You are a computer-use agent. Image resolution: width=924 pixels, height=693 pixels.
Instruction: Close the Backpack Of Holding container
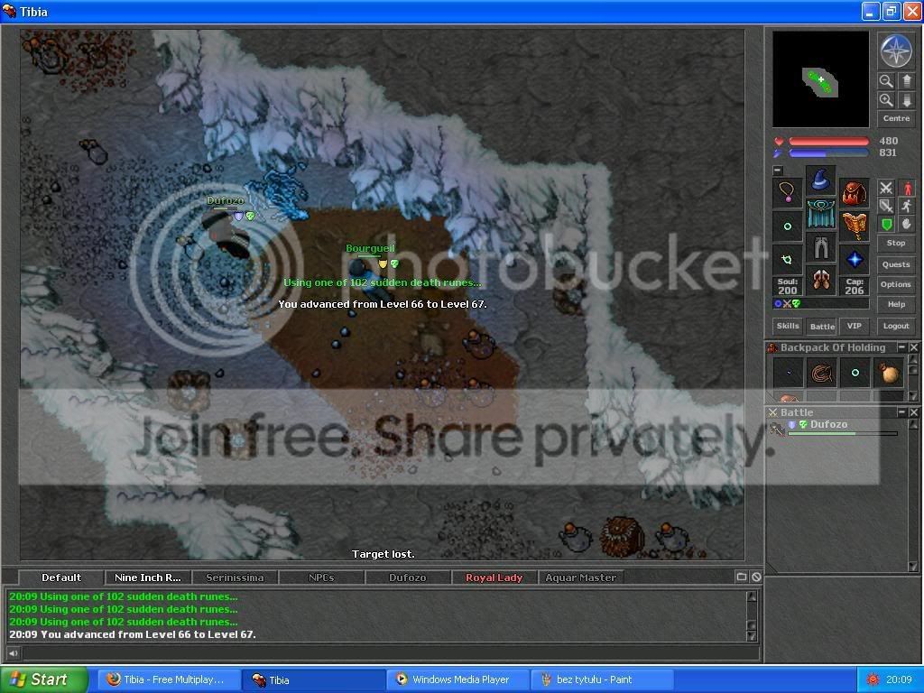(x=913, y=347)
